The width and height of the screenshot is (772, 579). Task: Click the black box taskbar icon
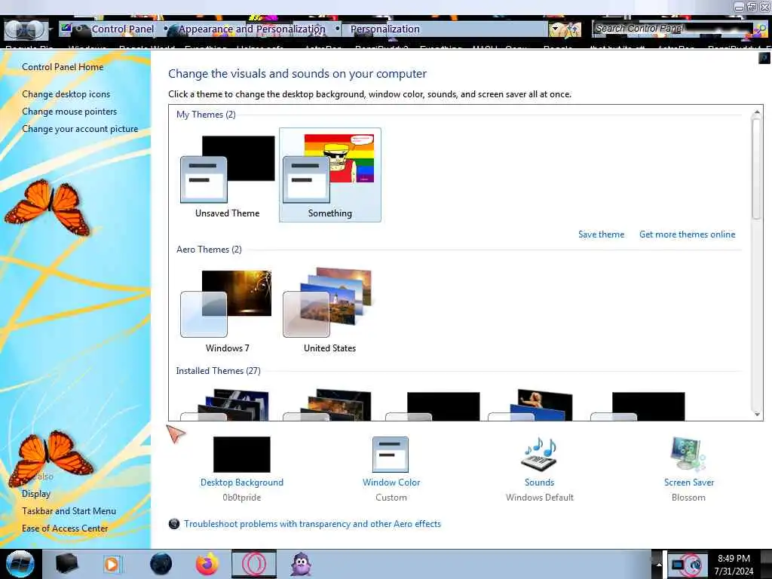tap(66, 564)
